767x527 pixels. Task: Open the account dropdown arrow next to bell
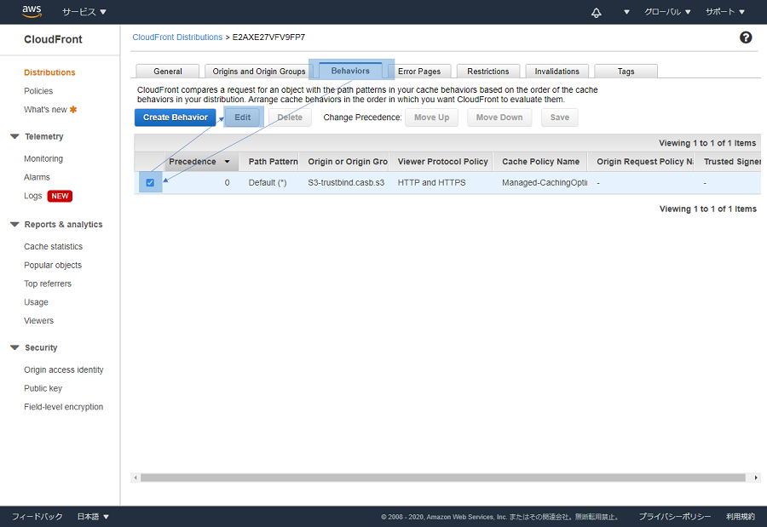pos(626,12)
